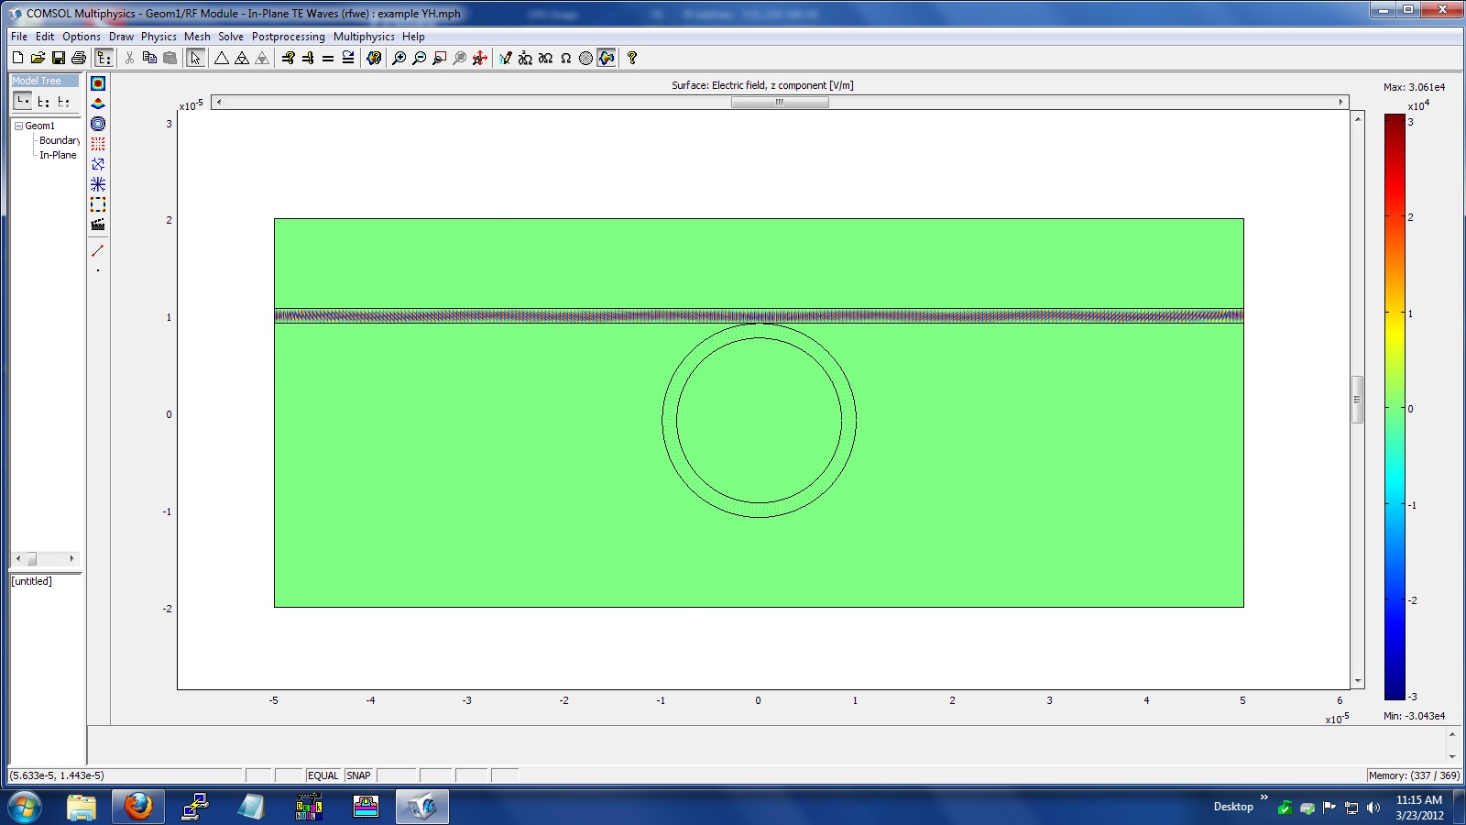Image resolution: width=1466 pixels, height=825 pixels.
Task: Click the Zoom In magnifier icon
Action: click(399, 58)
